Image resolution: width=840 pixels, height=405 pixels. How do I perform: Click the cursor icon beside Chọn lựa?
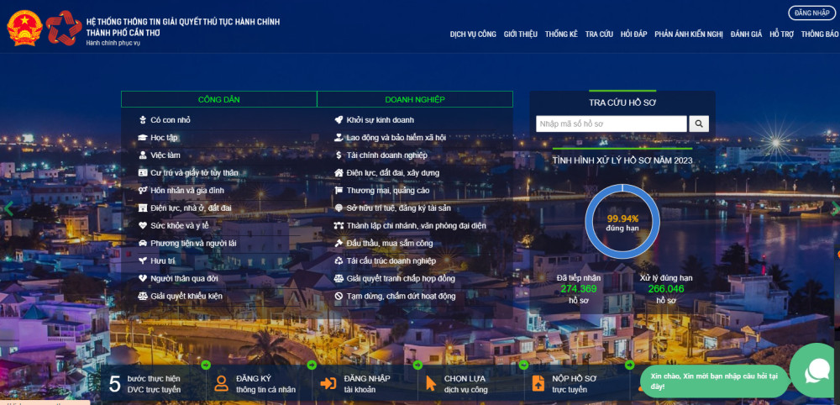tap(431, 384)
